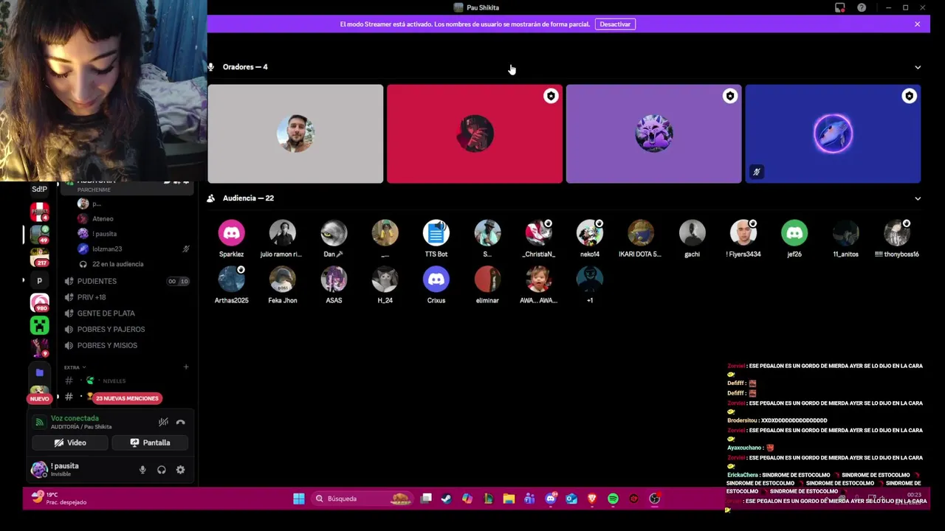
Task: Jump to 23 NUEVAS MENCIONES
Action: tap(127, 398)
